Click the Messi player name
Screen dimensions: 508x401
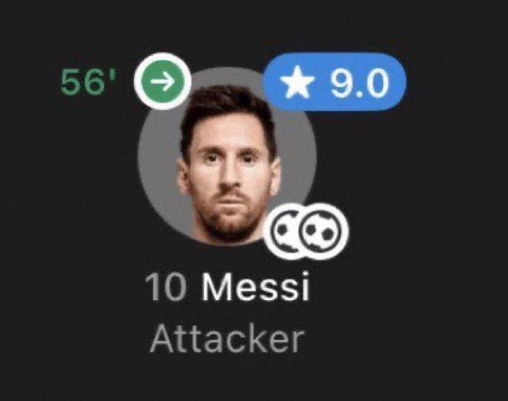coord(256,287)
